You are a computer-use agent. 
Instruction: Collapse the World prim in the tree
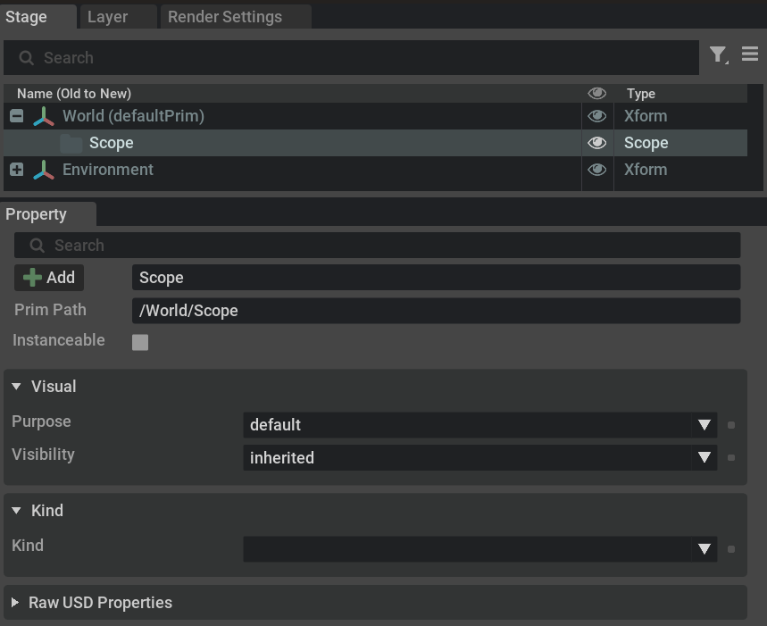tap(16, 115)
